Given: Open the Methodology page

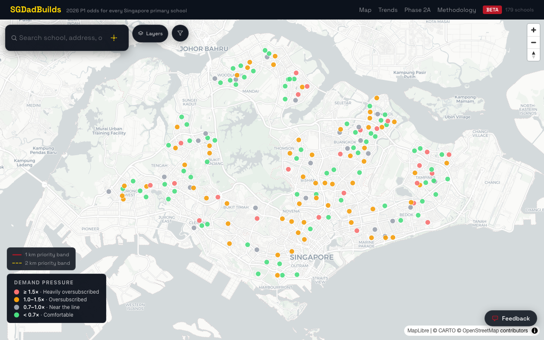Looking at the screenshot, I should pos(456,10).
